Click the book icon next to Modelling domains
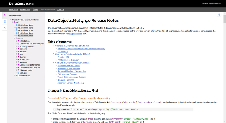This screenshot has height=123, width=226. click(x=18, y=46)
